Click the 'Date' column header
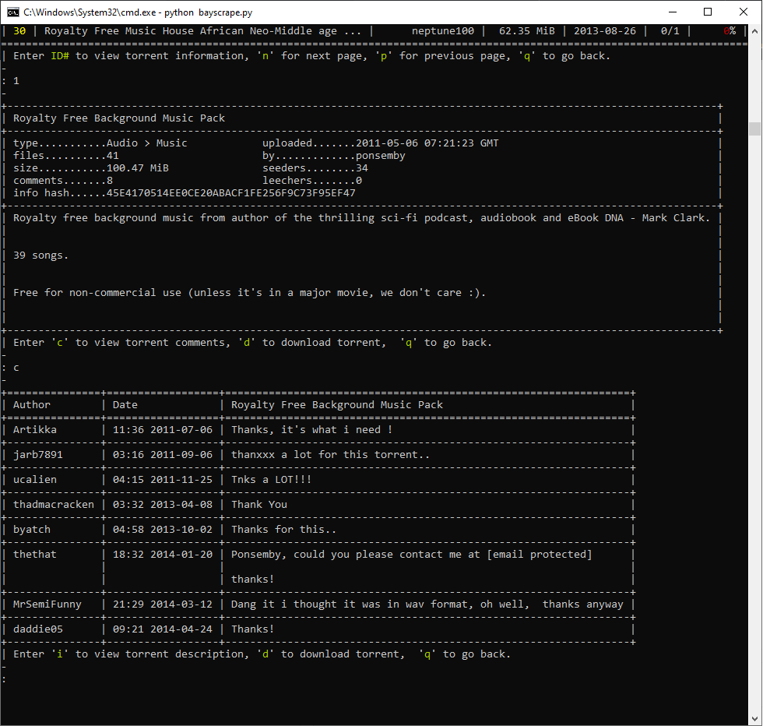 (x=125, y=405)
